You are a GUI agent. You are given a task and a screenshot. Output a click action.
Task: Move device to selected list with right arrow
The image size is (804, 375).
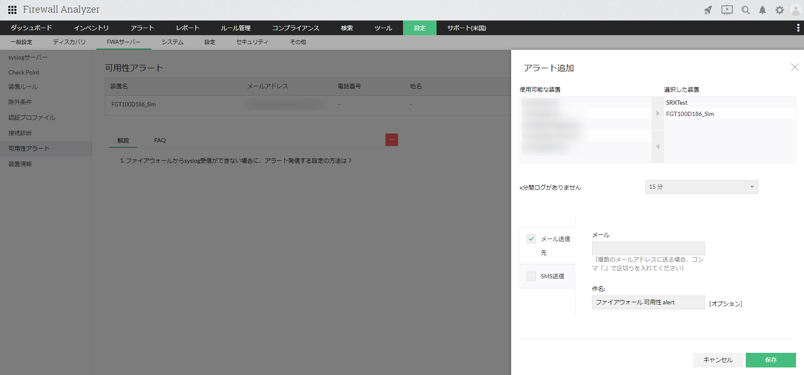(657, 113)
